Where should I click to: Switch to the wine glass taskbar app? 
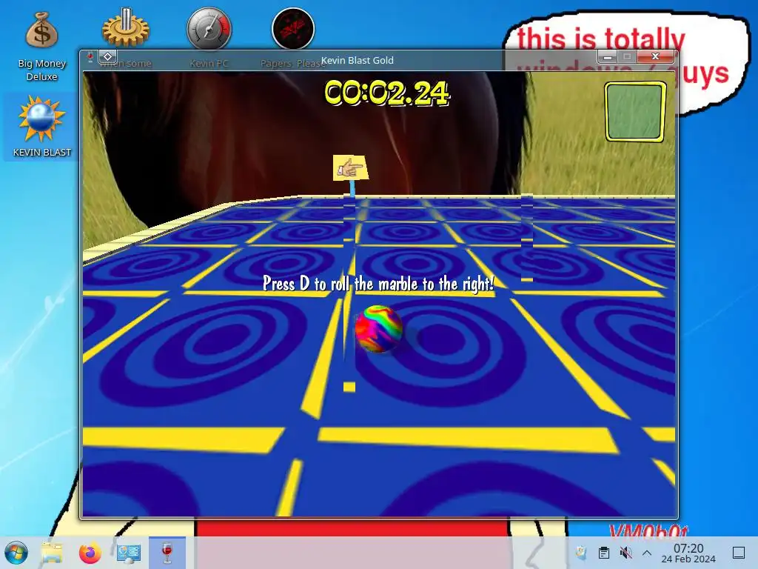[167, 552]
